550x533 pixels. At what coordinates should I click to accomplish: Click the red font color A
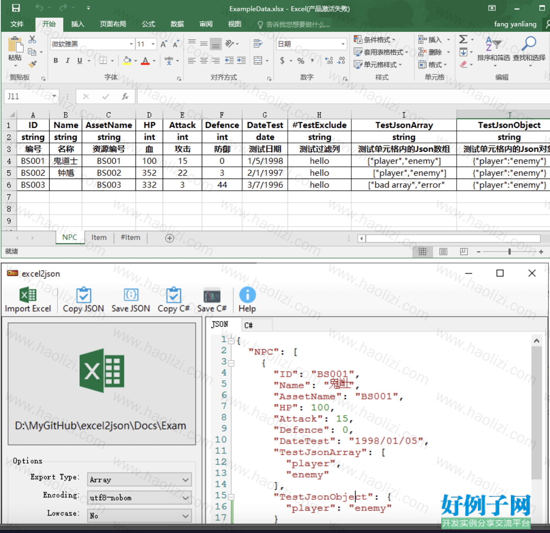tap(145, 60)
